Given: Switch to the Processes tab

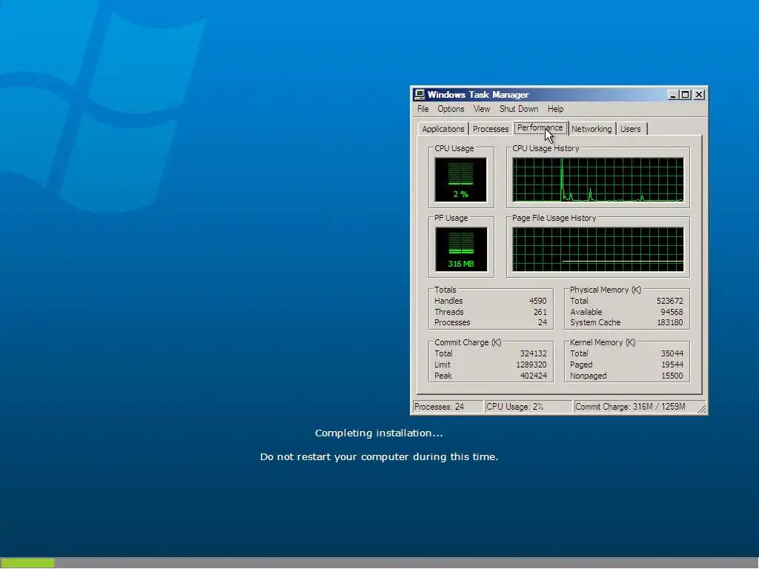Looking at the screenshot, I should [x=491, y=129].
